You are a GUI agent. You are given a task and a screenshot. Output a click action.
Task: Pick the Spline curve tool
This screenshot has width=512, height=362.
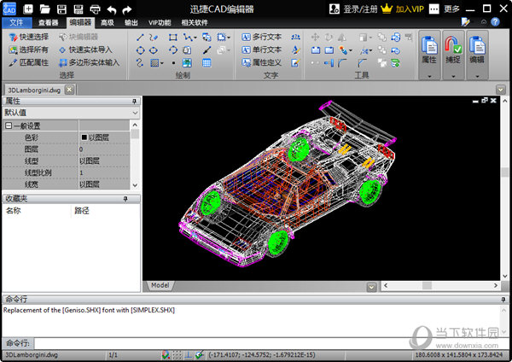coord(140,62)
